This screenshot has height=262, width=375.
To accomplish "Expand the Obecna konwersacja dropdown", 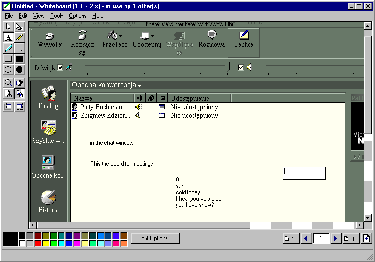I will coord(139,86).
